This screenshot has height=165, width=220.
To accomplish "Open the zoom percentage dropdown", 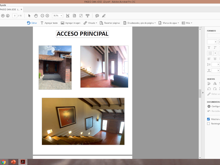I will click(x=61, y=16).
